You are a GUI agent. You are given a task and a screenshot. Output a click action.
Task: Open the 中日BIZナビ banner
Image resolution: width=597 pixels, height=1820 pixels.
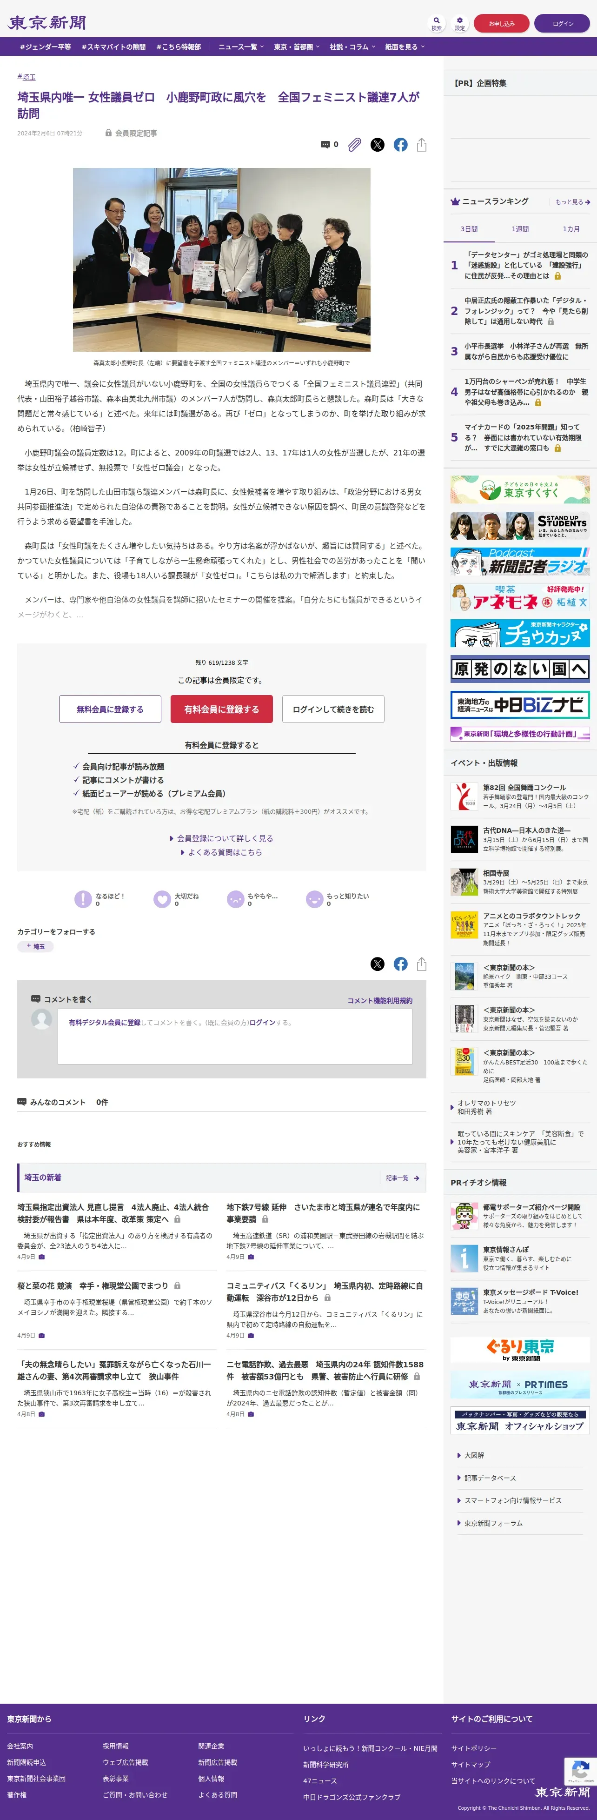pos(520,704)
